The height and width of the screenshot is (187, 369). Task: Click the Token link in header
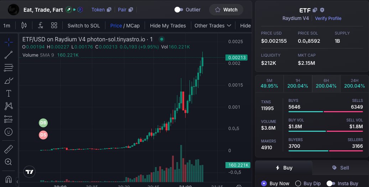click(x=98, y=10)
